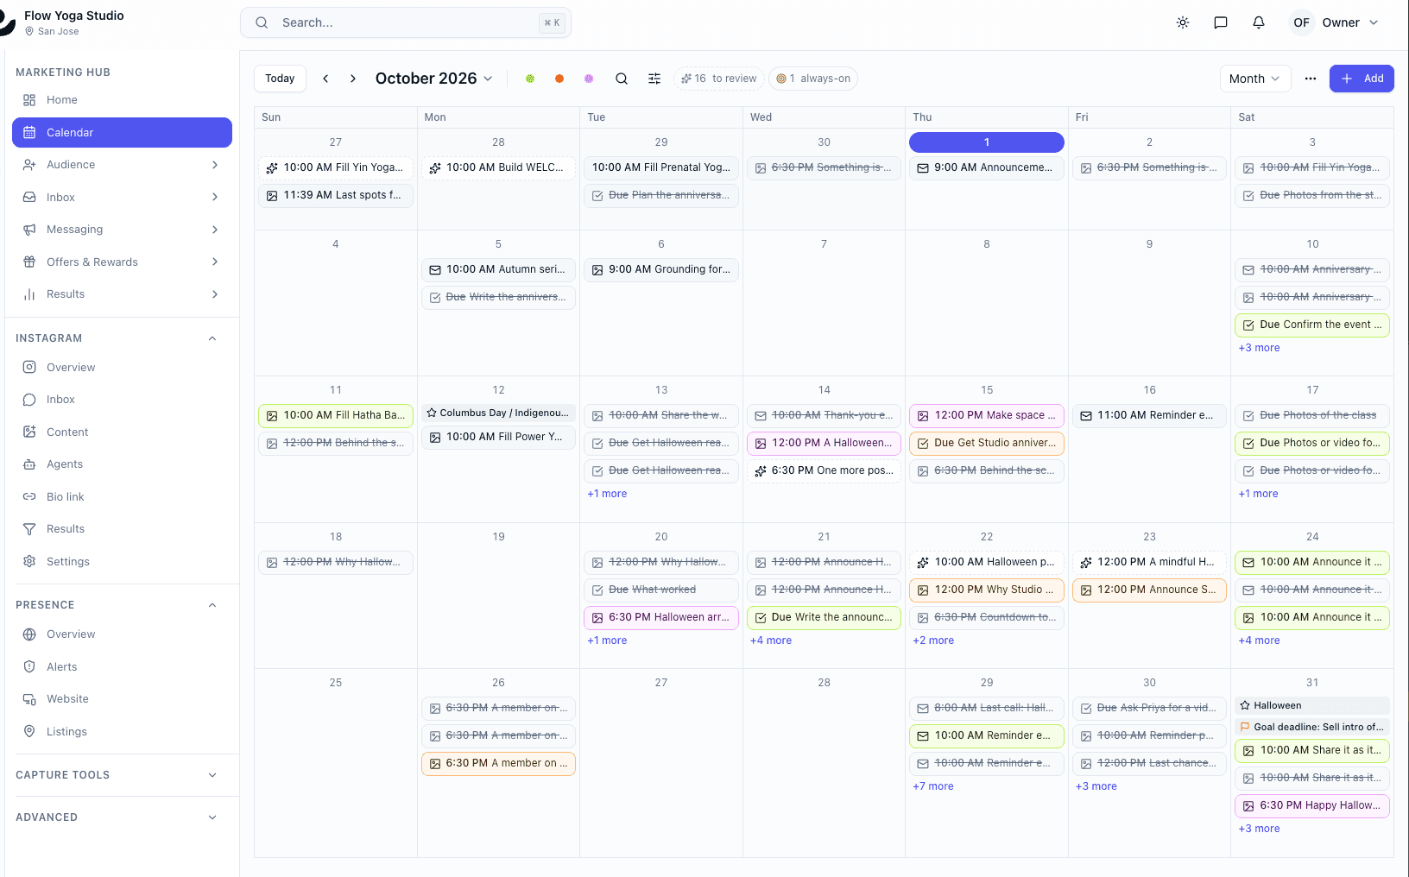The image size is (1409, 877).
Task: Open Due Plan the anniversa... task on Sept 29
Action: [661, 195]
